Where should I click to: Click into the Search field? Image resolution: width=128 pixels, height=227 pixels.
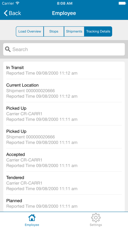(x=64, y=49)
